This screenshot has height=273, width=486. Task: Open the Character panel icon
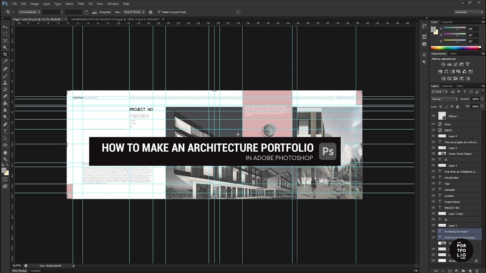(x=424, y=55)
